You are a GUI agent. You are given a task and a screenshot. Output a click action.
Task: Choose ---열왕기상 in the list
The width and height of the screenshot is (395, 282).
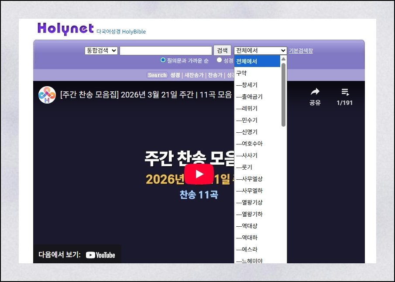click(x=257, y=202)
